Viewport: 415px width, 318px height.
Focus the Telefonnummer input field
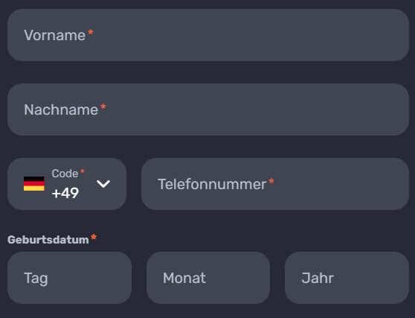point(275,184)
